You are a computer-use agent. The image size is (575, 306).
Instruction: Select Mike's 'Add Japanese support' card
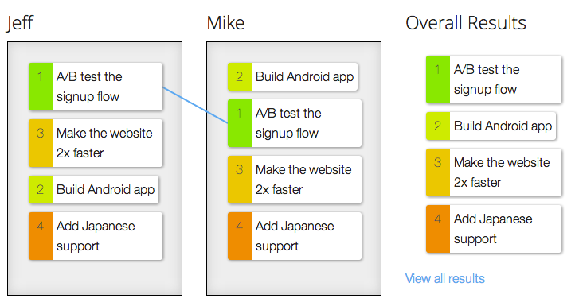[295, 236]
